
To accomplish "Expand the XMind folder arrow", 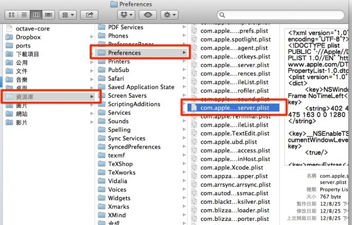I will (x=184, y=215).
